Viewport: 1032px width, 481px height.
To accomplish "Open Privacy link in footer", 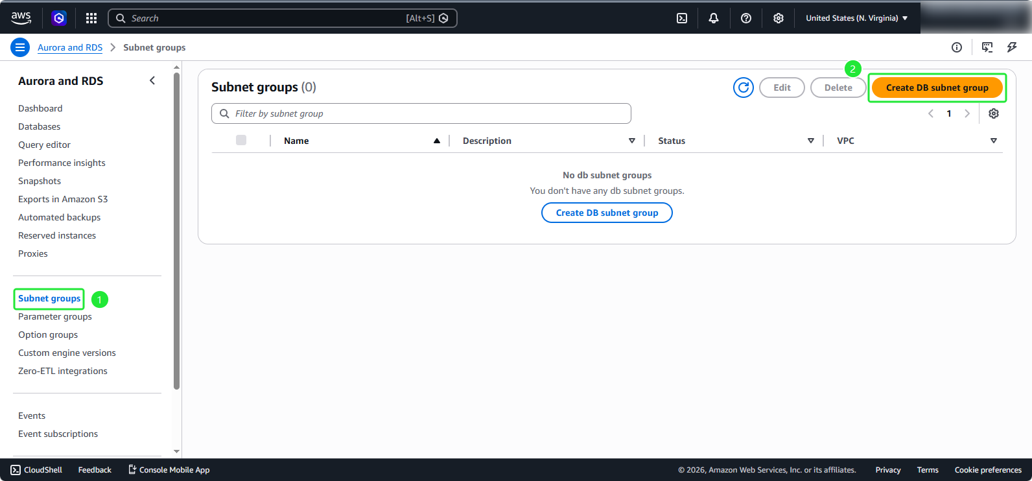I will pos(888,470).
